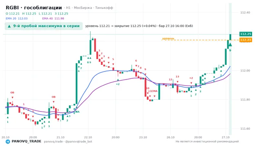Screen dimensions: 261x146
Task: Click the 'EMA 20 112.03' legend text
Action: point(17,19)
